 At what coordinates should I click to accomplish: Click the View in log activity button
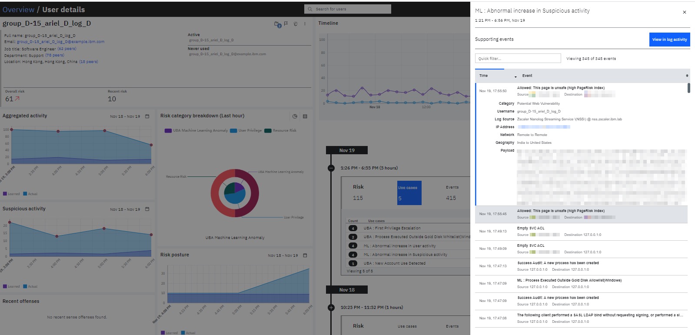click(x=669, y=40)
